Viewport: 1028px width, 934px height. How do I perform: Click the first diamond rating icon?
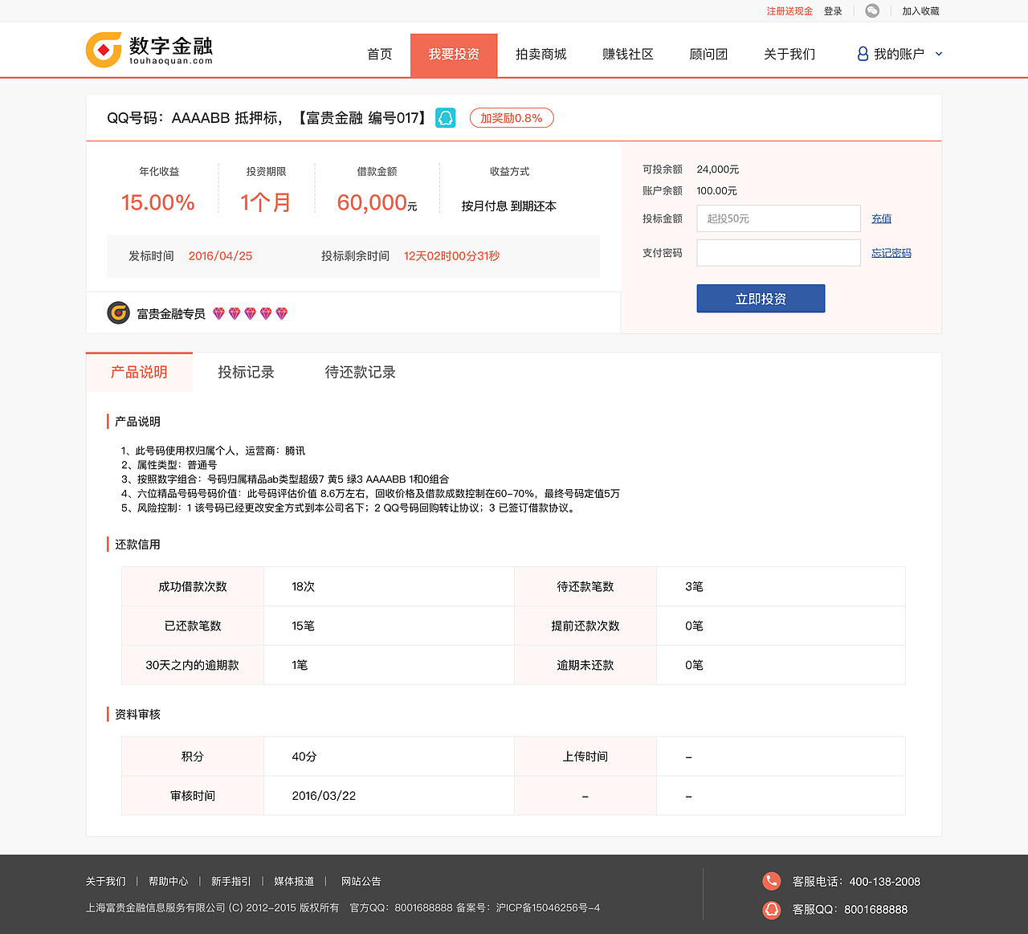coord(218,313)
